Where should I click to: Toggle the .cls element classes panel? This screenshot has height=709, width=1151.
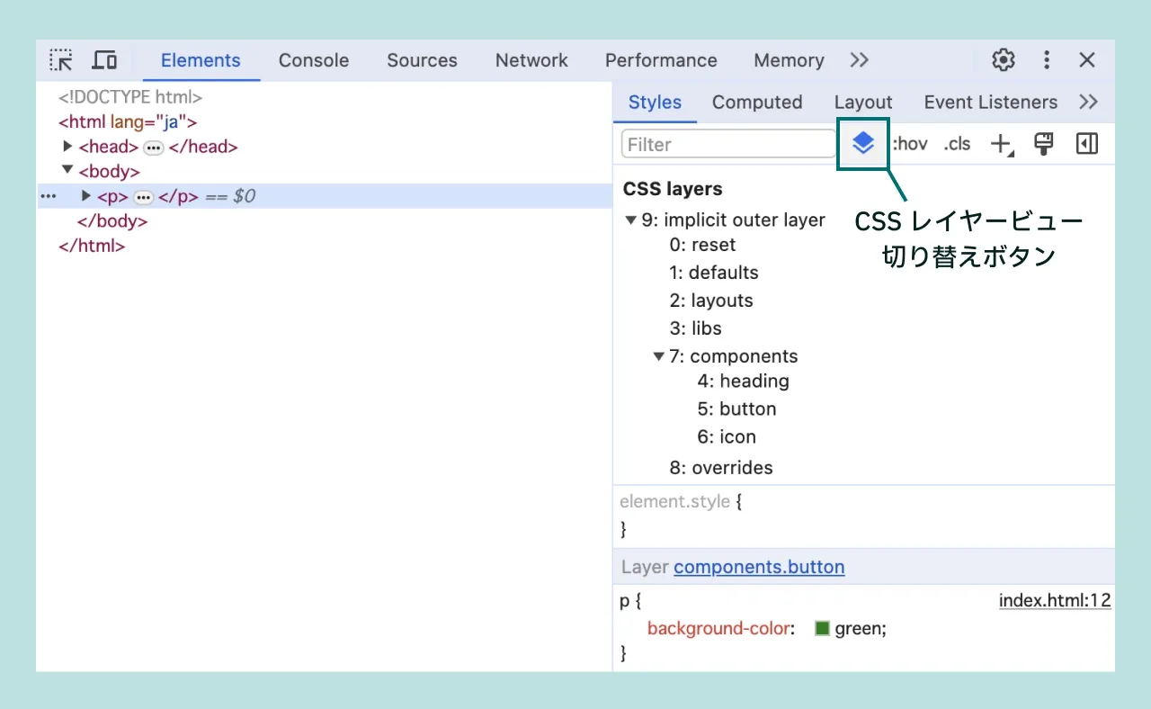[x=956, y=143]
